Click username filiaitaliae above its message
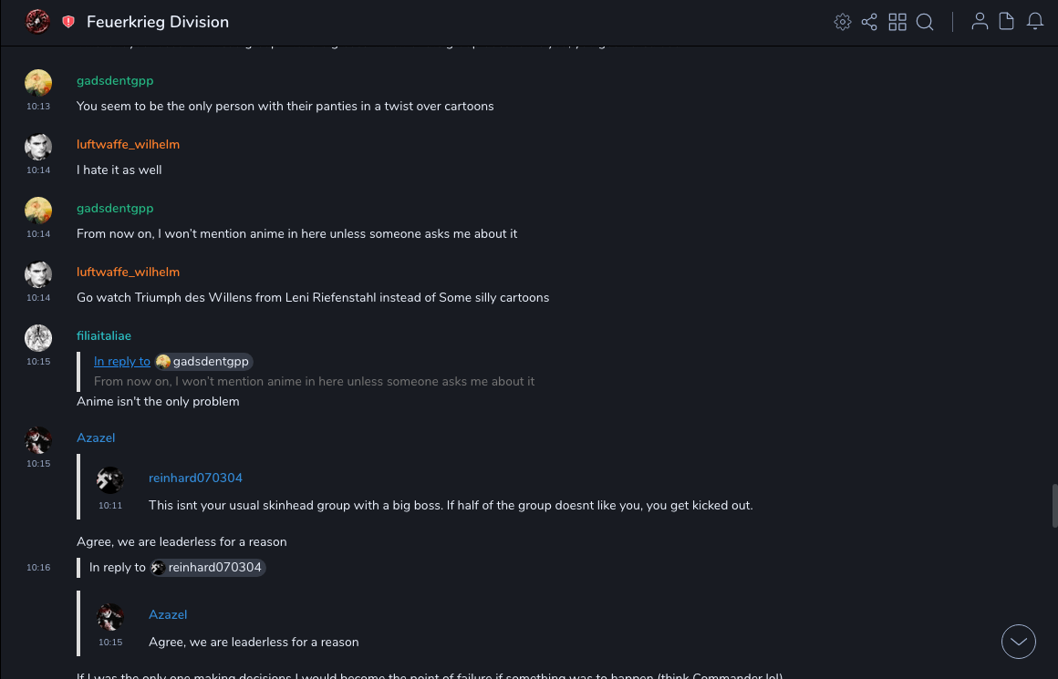This screenshot has height=679, width=1058. point(104,336)
